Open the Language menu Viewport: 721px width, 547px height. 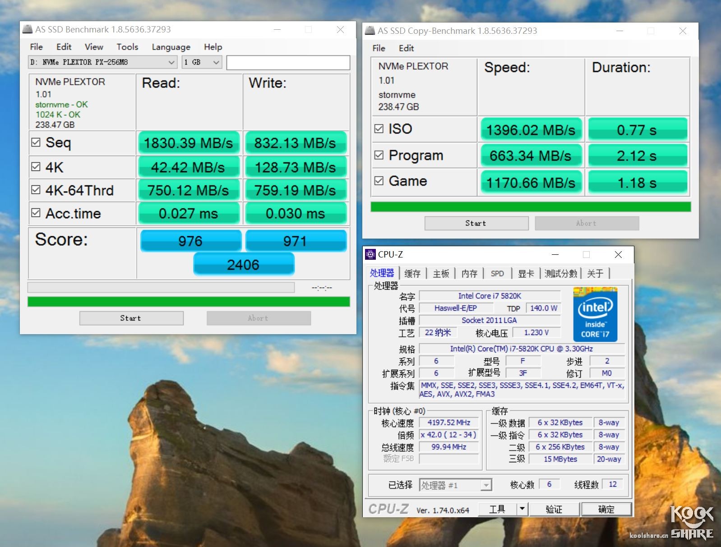tap(171, 47)
